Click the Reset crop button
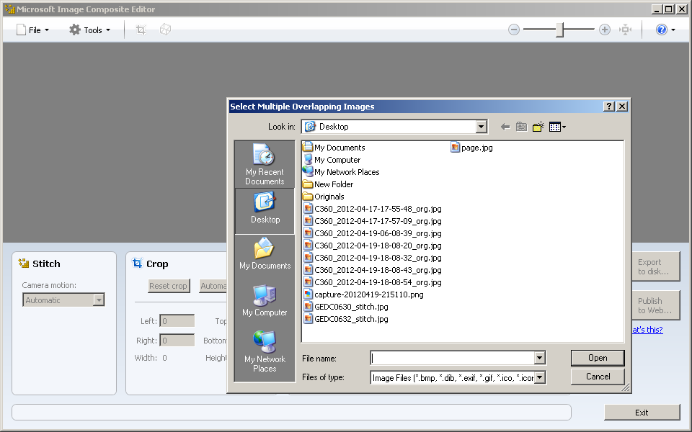 168,286
